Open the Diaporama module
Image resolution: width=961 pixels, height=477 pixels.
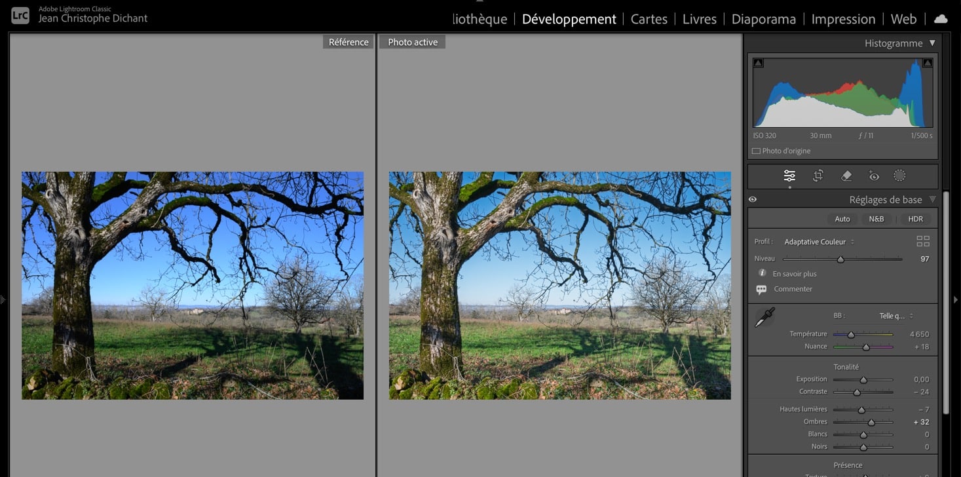[x=763, y=19]
